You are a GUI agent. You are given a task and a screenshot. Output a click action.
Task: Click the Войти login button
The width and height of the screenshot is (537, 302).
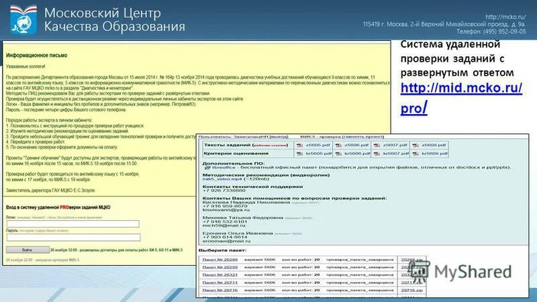click(28, 250)
